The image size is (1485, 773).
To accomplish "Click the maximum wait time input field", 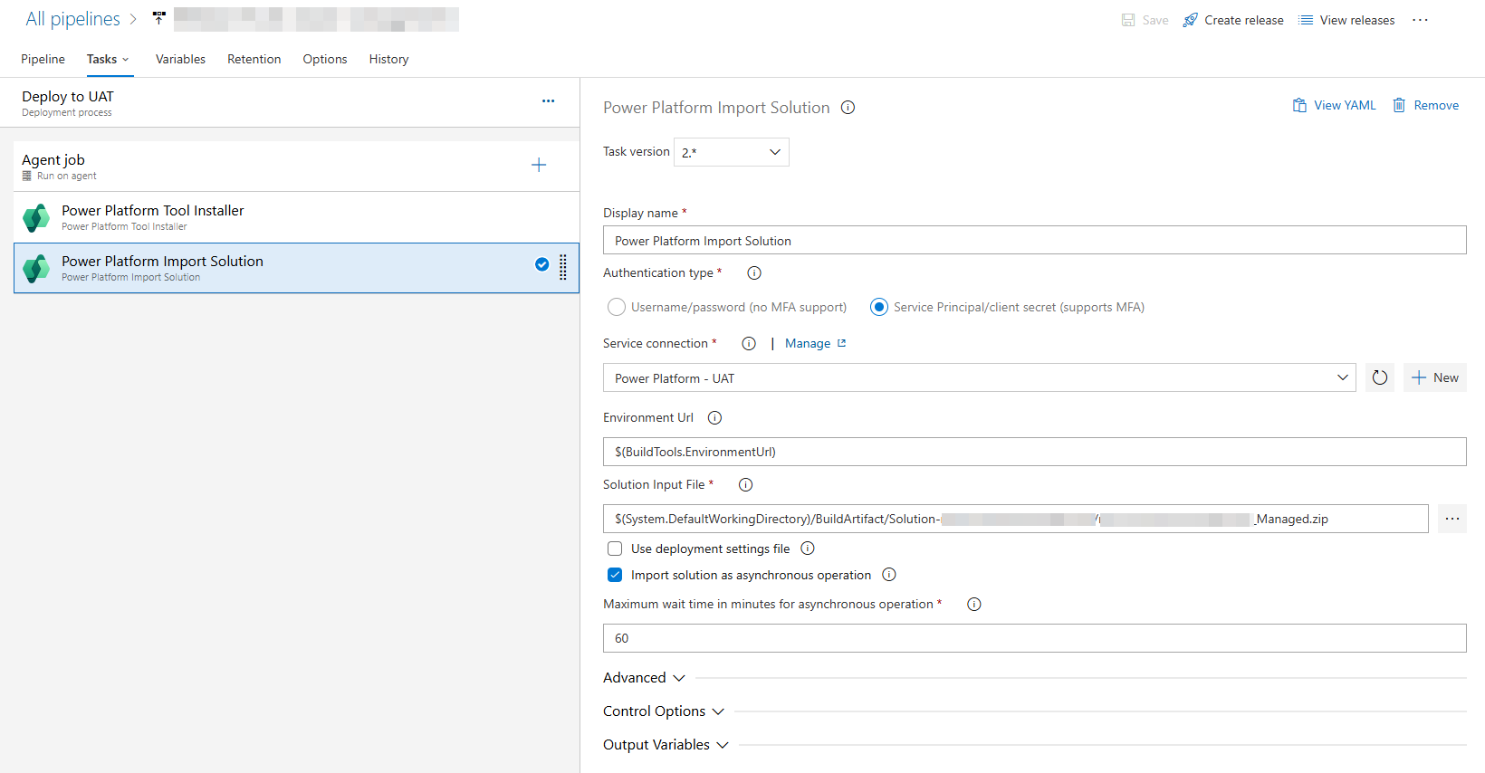I will [1034, 638].
